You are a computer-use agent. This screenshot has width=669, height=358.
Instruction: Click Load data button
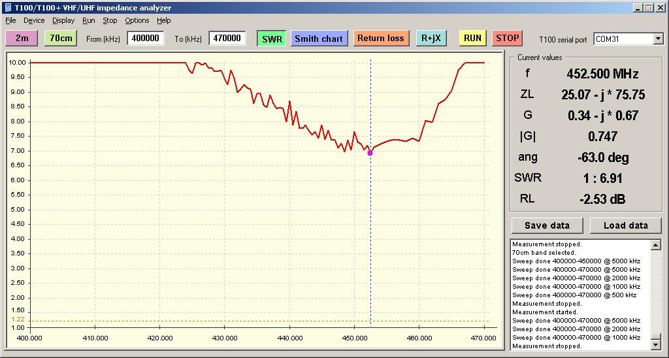625,225
